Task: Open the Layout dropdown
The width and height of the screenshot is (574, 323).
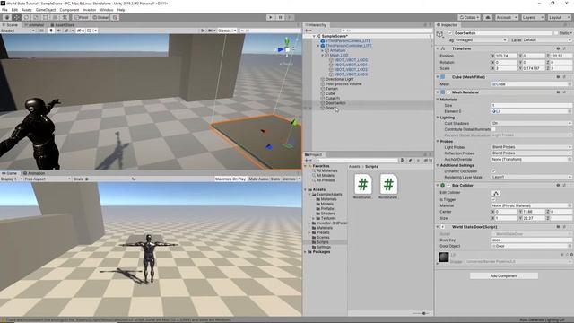Action: pyautogui.click(x=560, y=17)
